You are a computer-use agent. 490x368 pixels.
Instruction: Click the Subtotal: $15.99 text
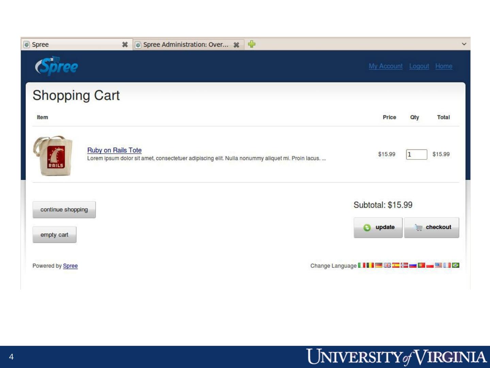coord(383,205)
